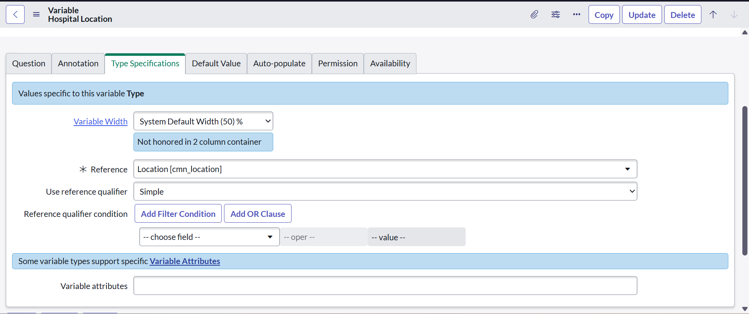Open the choose field dropdown
The height and width of the screenshot is (314, 749).
[x=209, y=237]
